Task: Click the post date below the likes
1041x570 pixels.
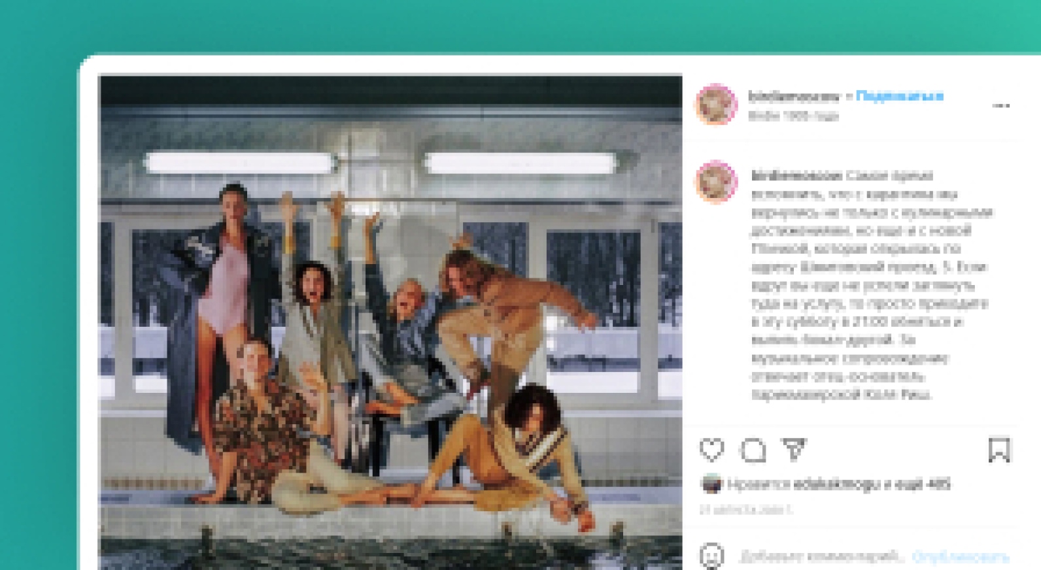Action: 746,510
